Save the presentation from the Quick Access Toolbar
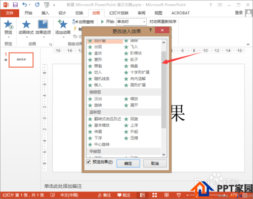 [x=15, y=5]
